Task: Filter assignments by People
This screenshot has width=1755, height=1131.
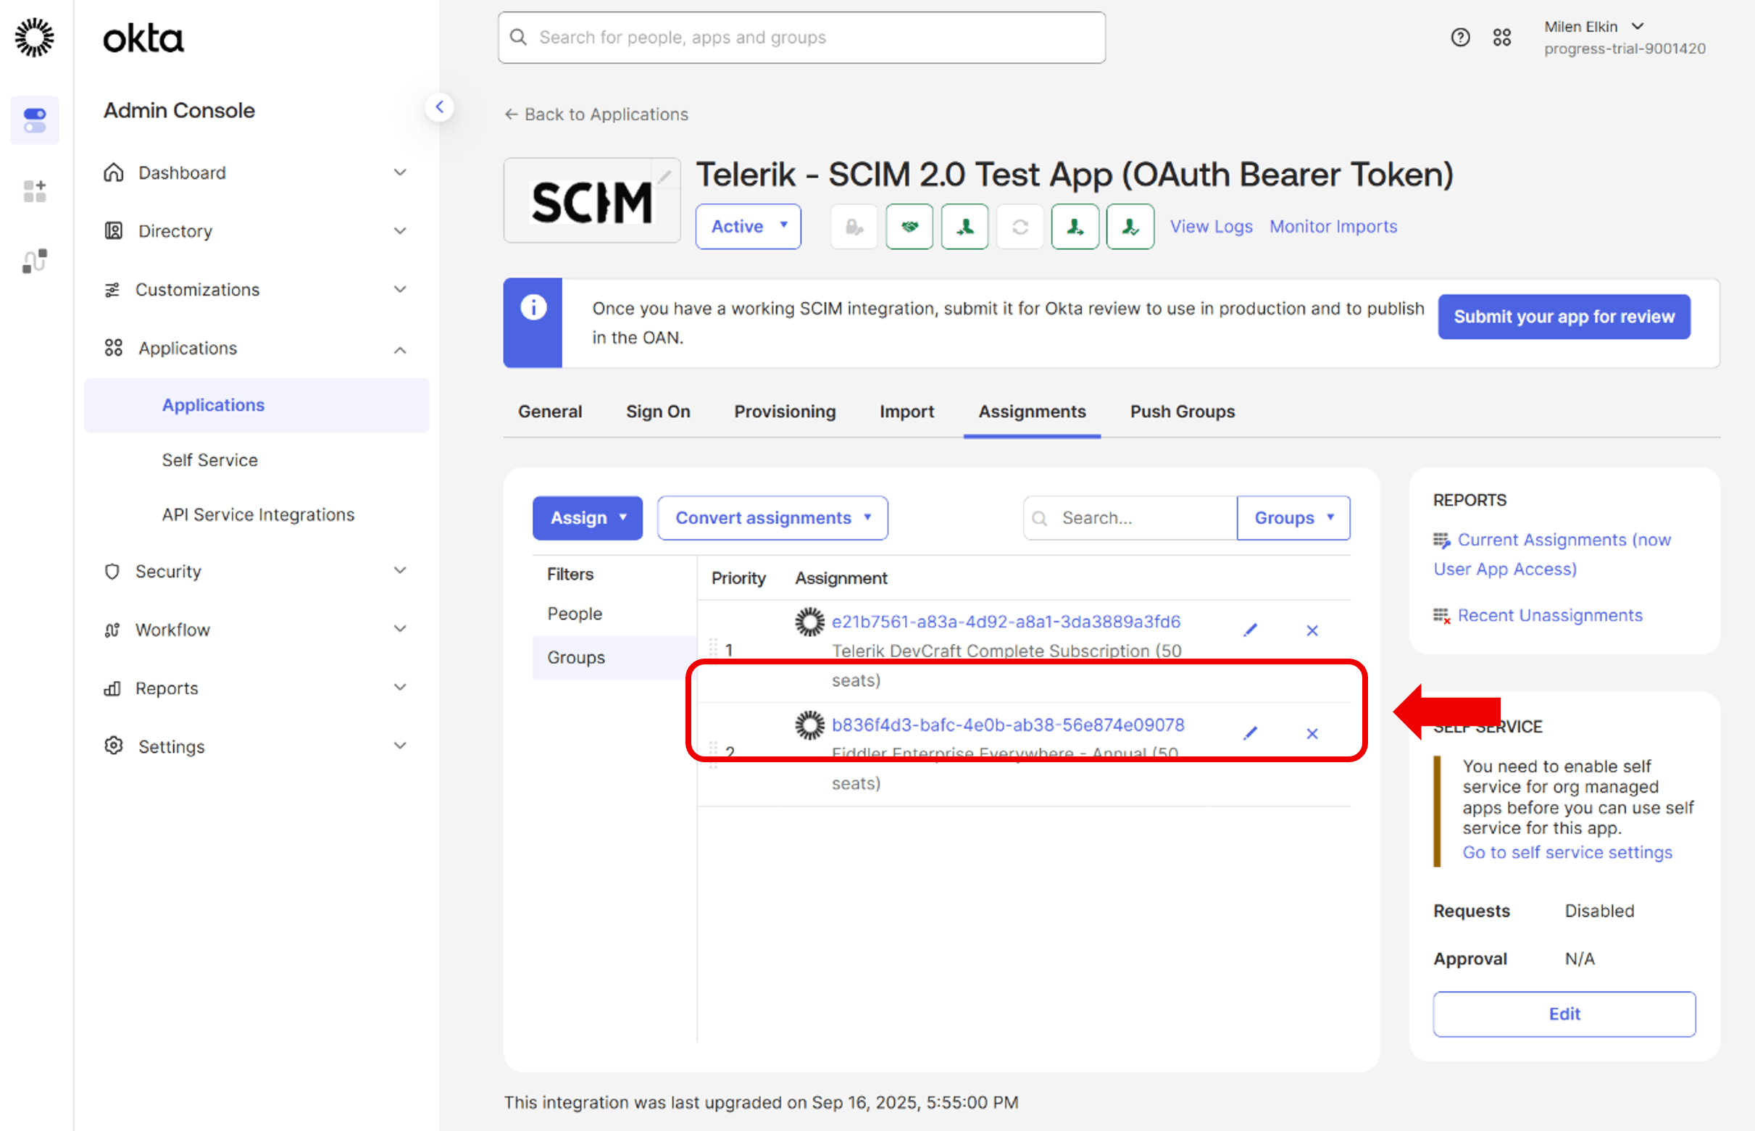Action: click(x=574, y=614)
